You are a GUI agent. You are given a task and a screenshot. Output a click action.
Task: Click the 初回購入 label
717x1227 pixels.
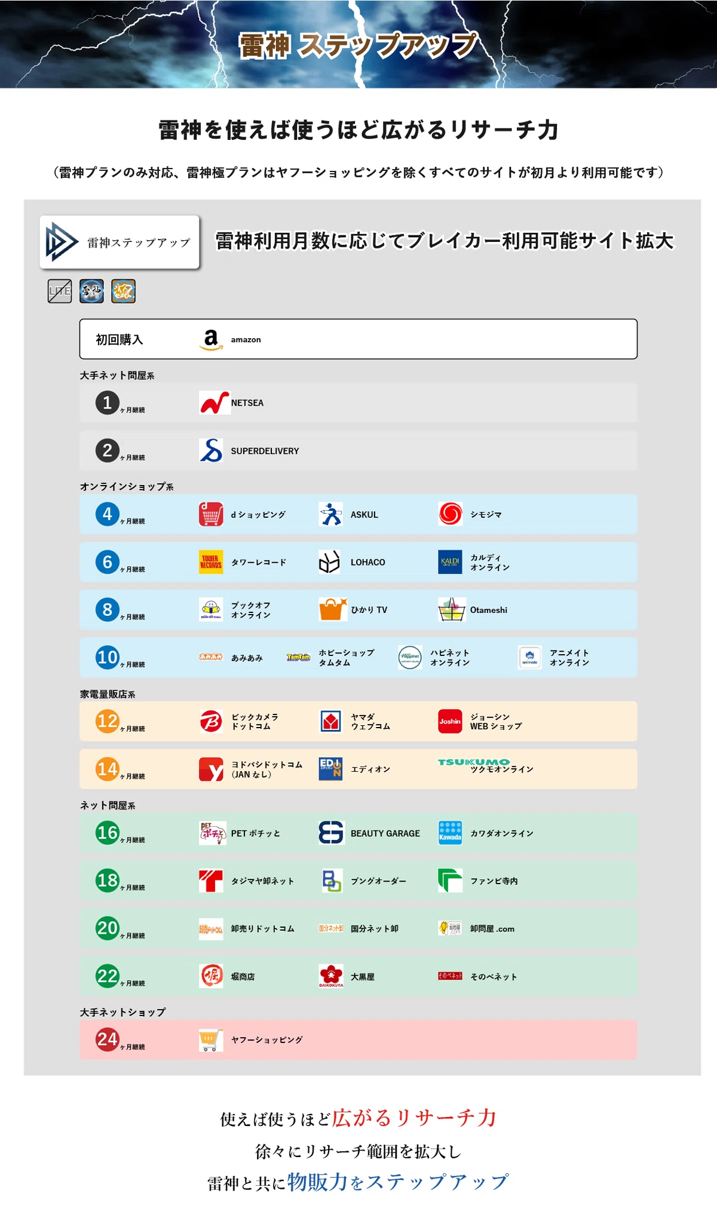[x=119, y=339]
